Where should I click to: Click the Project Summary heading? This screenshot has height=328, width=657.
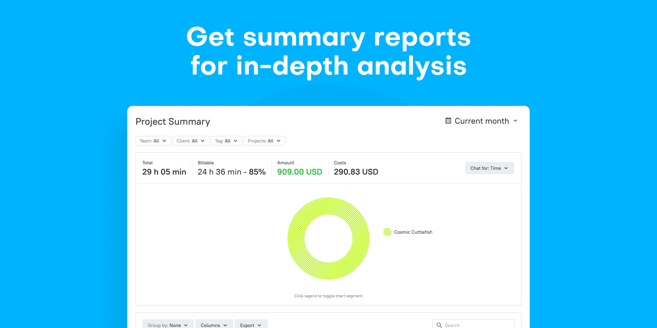pyautogui.click(x=173, y=122)
